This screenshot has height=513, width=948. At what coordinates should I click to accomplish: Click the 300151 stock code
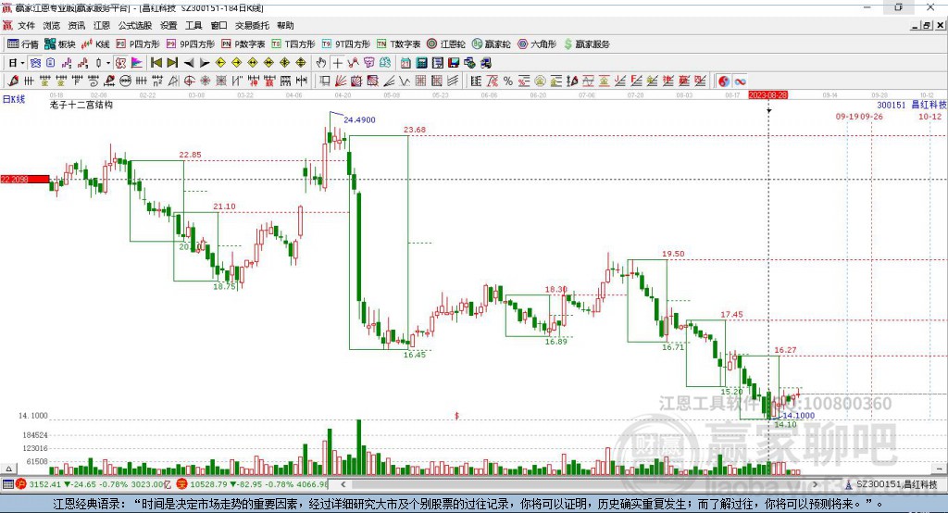coord(892,105)
